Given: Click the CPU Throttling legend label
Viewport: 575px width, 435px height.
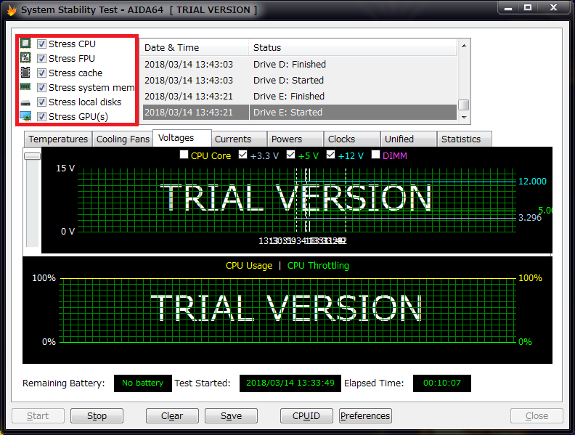Looking at the screenshot, I should (318, 266).
